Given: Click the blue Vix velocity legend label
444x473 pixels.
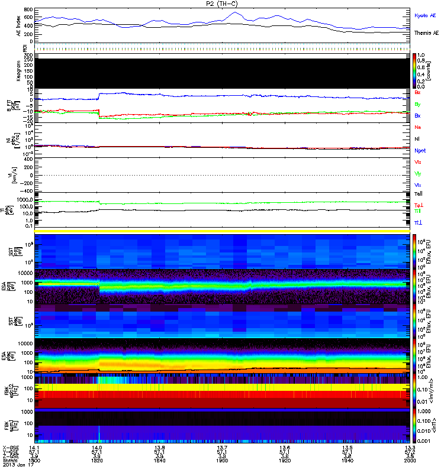Looking at the screenshot, I should click(418, 185).
